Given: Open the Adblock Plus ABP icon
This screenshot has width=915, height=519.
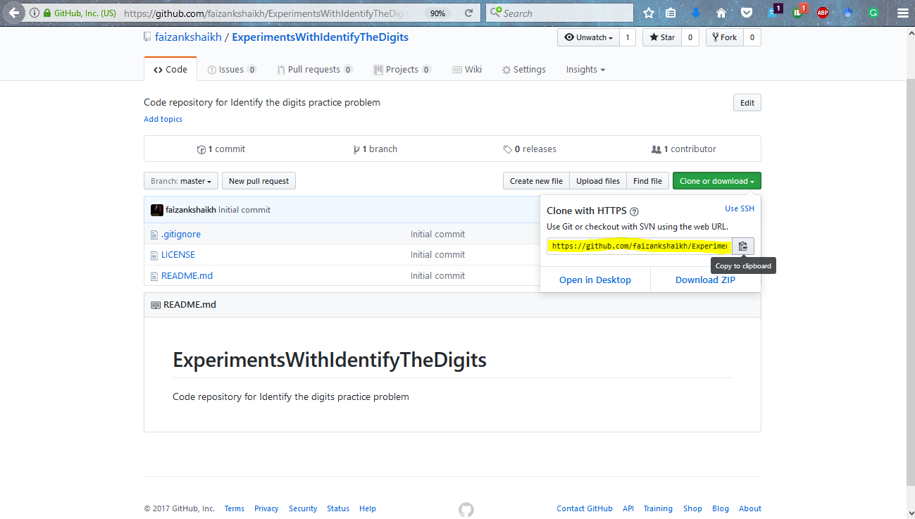Looking at the screenshot, I should coord(822,13).
